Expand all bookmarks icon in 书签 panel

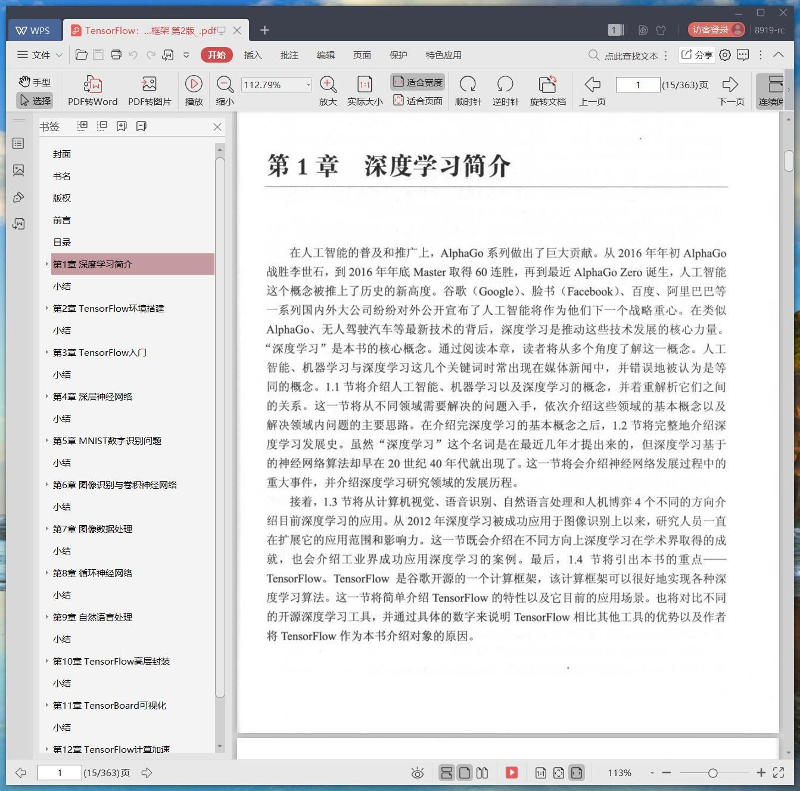83,126
